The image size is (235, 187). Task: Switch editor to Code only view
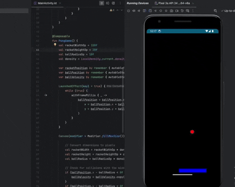[x=101, y=3]
